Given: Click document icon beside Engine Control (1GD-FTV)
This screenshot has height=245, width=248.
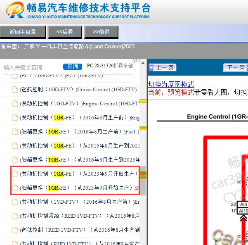Looking at the screenshot, I should tap(15, 104).
